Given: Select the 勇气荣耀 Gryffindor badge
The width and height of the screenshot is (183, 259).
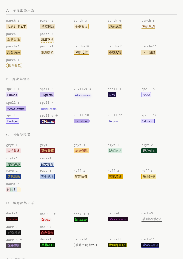Looking at the screenshot, I should [x=47, y=151].
